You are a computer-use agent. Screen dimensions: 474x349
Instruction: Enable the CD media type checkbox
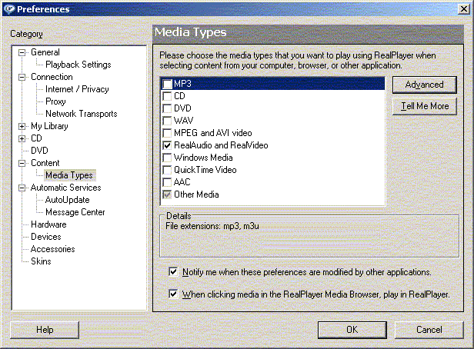click(167, 96)
